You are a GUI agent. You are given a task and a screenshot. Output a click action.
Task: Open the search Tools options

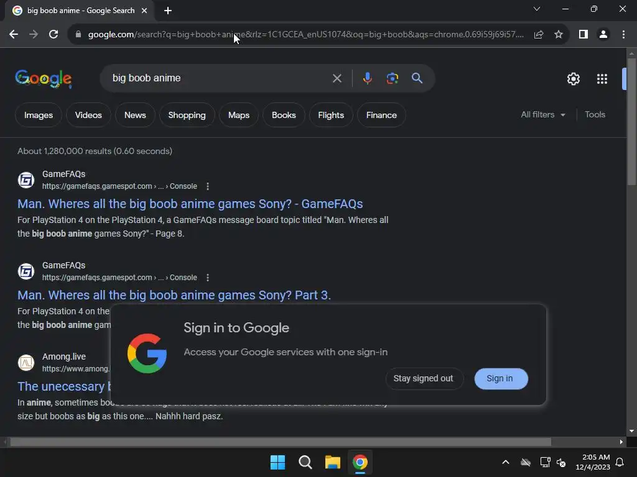coord(595,115)
